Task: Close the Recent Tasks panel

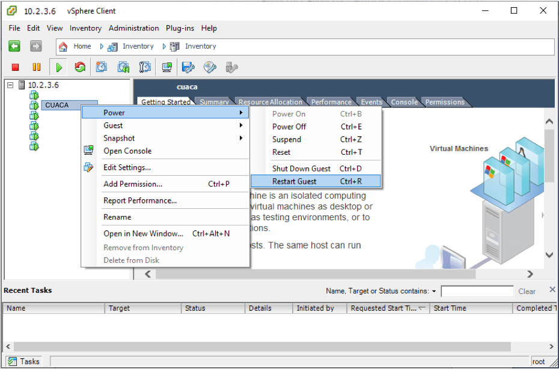Action: click(552, 290)
